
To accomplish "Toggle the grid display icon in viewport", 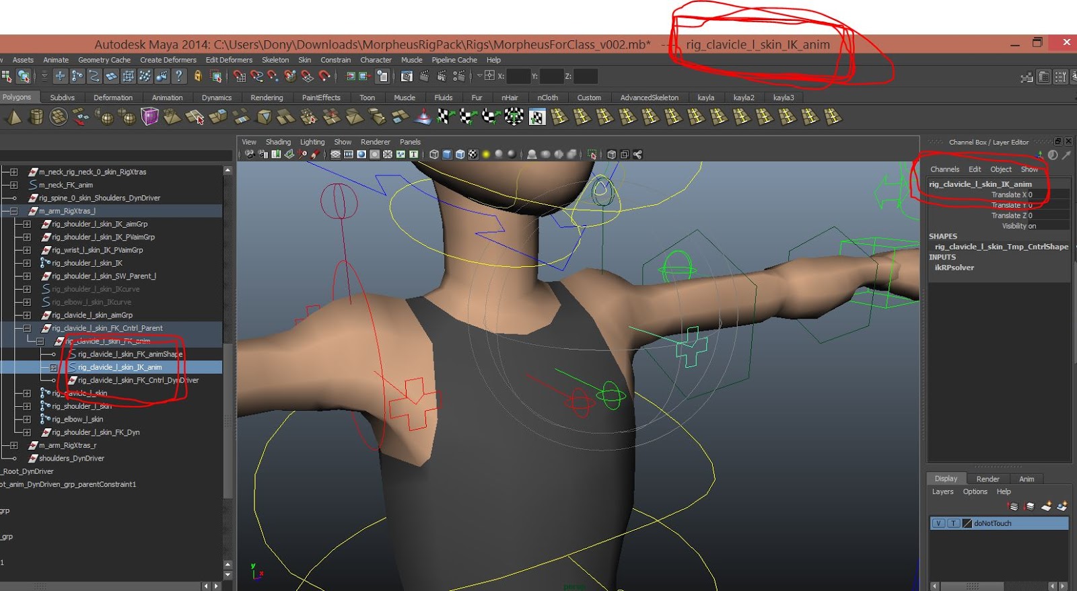I will pyautogui.click(x=335, y=155).
